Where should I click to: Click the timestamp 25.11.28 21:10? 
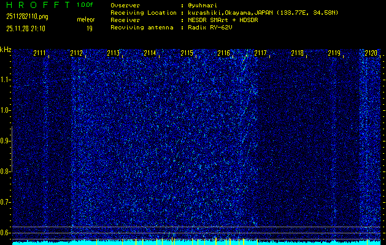point(26,29)
